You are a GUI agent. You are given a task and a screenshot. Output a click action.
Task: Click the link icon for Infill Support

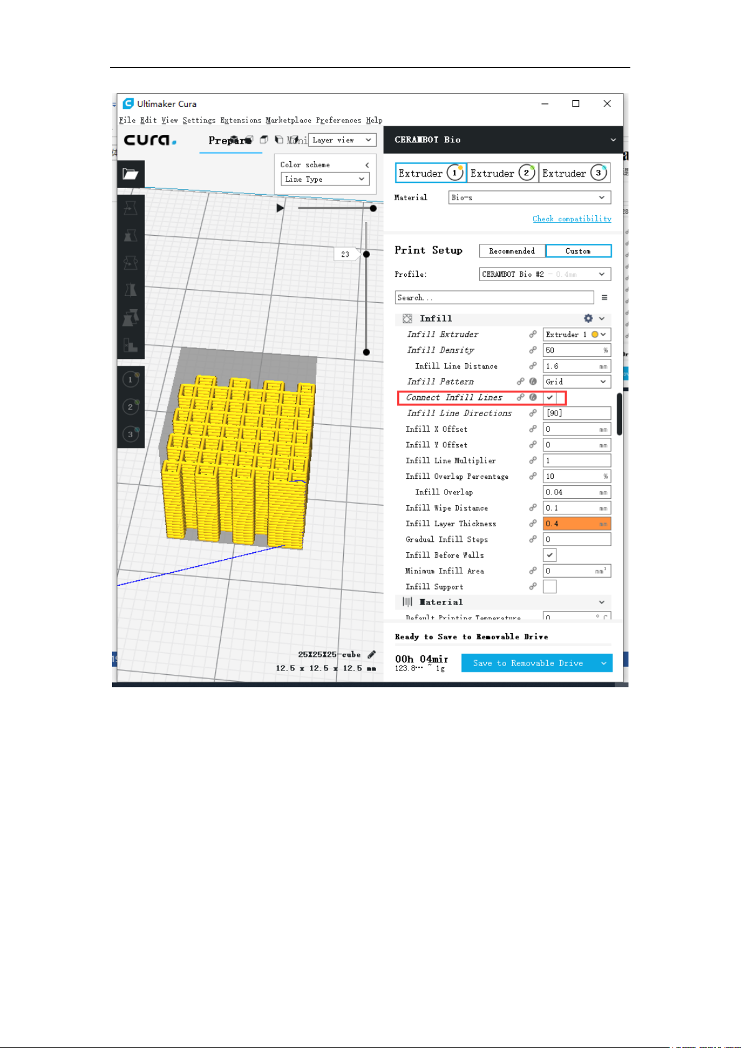pos(533,587)
